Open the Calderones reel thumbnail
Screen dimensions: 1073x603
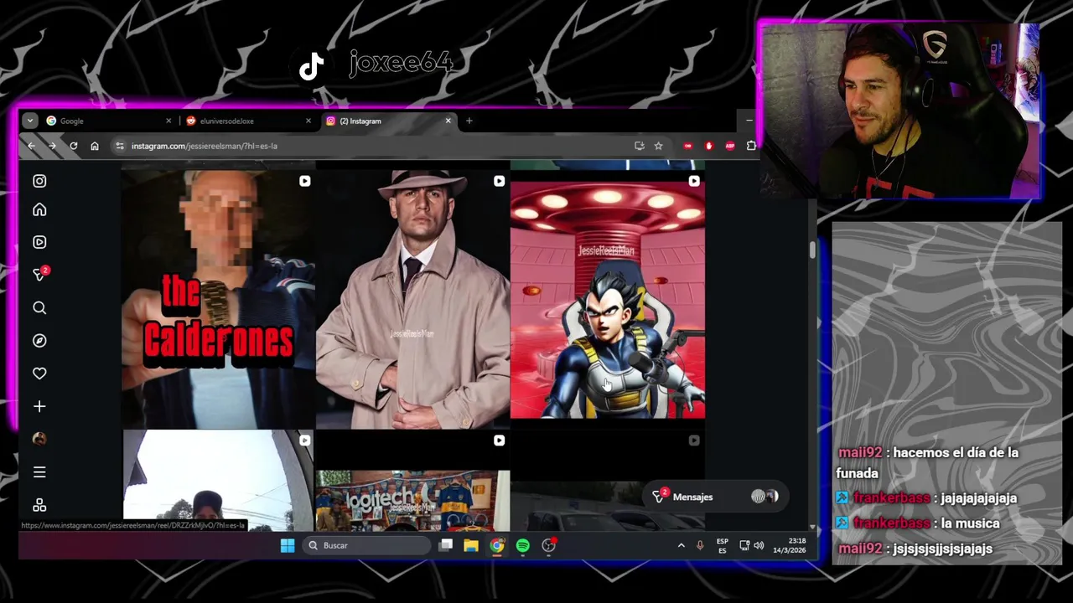pyautogui.click(x=218, y=299)
